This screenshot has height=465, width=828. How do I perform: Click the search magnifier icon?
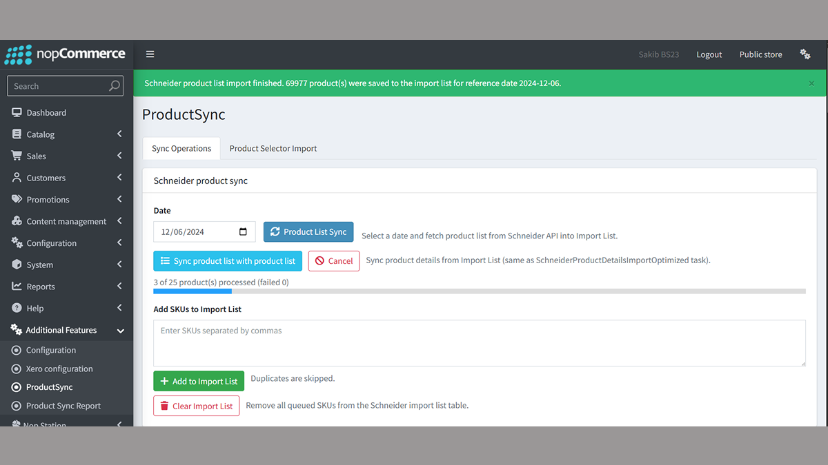(x=115, y=86)
